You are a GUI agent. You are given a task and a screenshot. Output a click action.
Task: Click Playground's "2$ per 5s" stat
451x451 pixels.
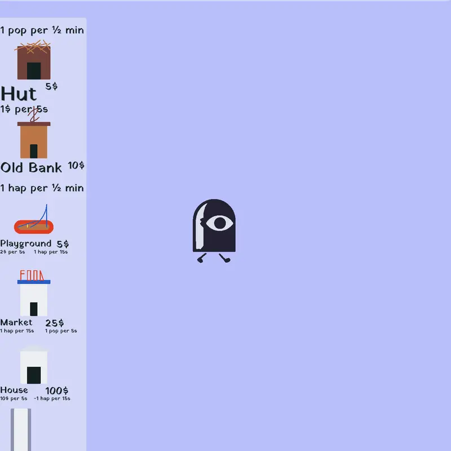pos(12,252)
